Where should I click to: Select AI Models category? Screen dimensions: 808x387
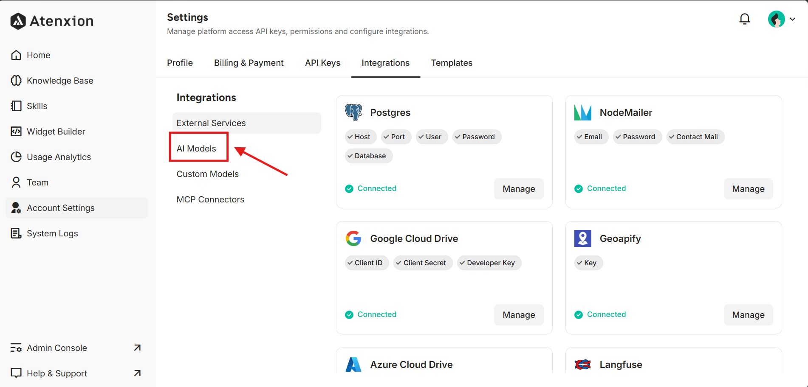(196, 149)
